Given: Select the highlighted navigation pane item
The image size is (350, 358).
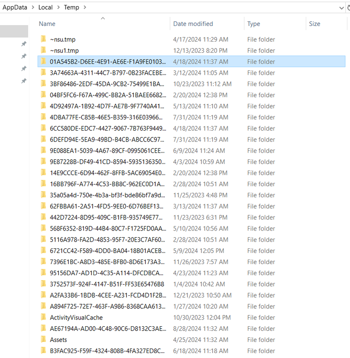Looking at the screenshot, I should click(14, 31).
